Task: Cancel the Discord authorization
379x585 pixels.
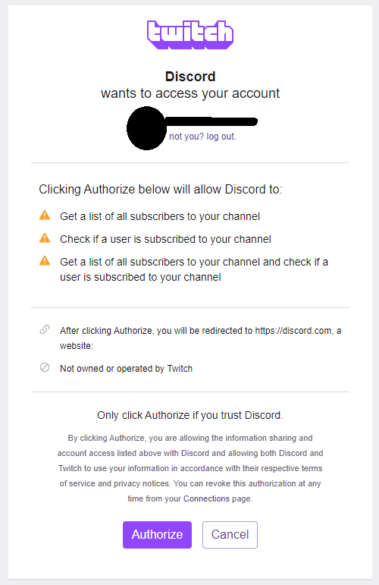Action: (230, 535)
